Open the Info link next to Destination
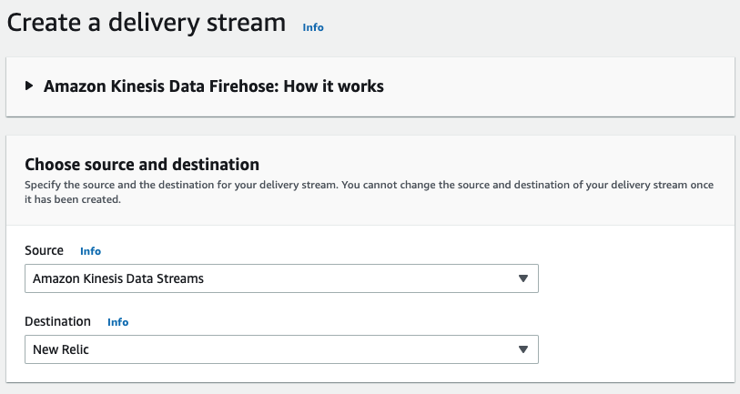 point(117,322)
